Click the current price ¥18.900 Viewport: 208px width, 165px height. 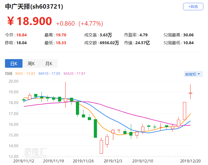[30, 21]
